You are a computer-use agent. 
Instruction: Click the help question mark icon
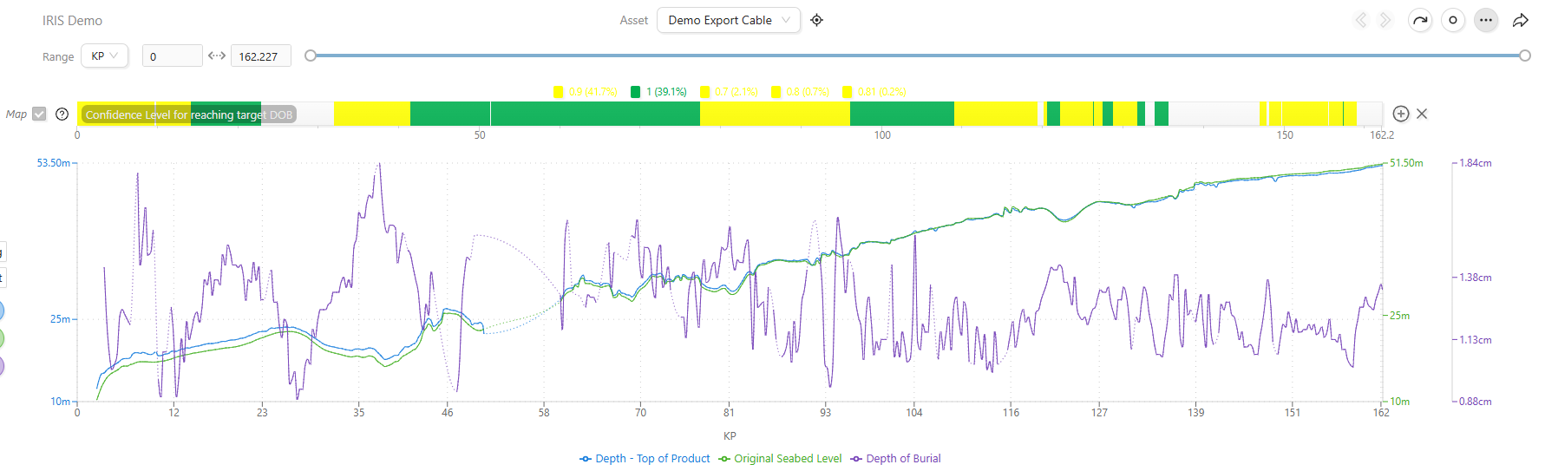click(62, 114)
